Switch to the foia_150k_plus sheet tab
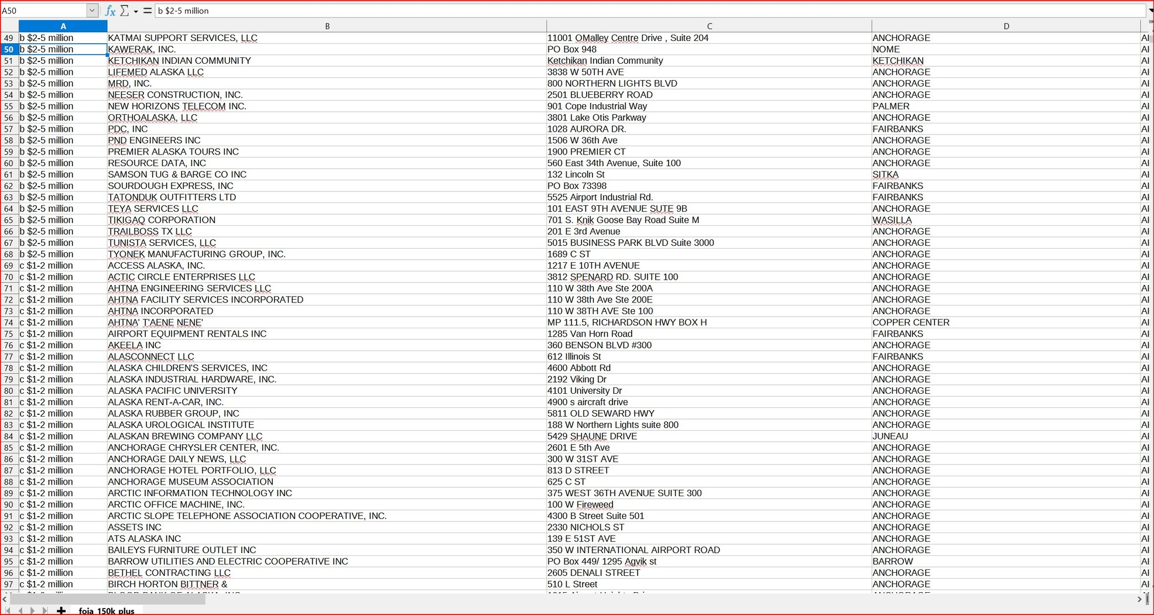The image size is (1154, 615). [x=107, y=610]
